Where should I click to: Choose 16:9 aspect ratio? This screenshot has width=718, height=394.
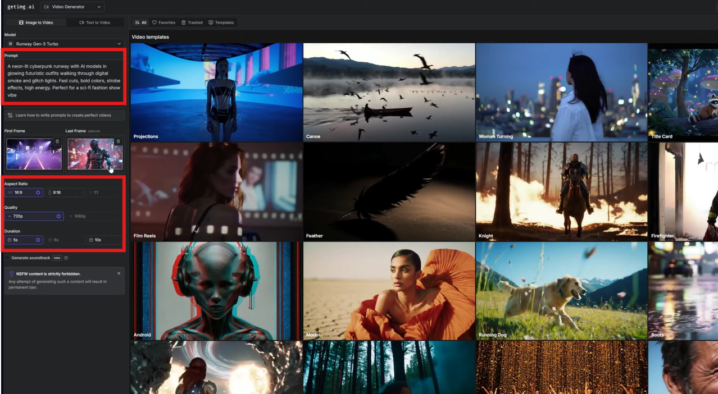[24, 193]
